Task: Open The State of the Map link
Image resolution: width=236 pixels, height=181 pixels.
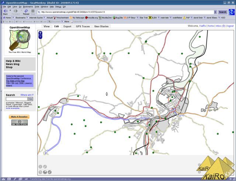Action: click(x=15, y=81)
